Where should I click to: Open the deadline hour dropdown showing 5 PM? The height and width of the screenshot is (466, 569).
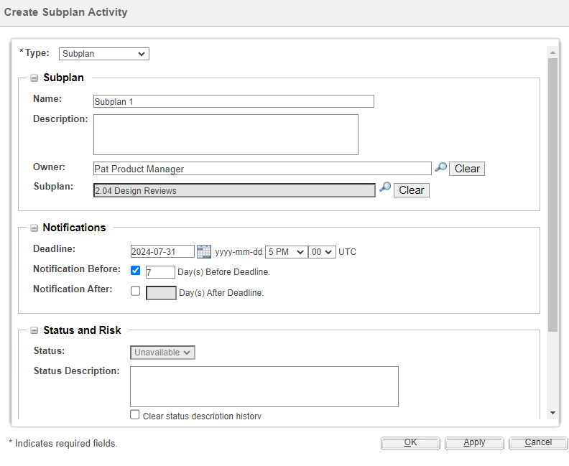[287, 252]
